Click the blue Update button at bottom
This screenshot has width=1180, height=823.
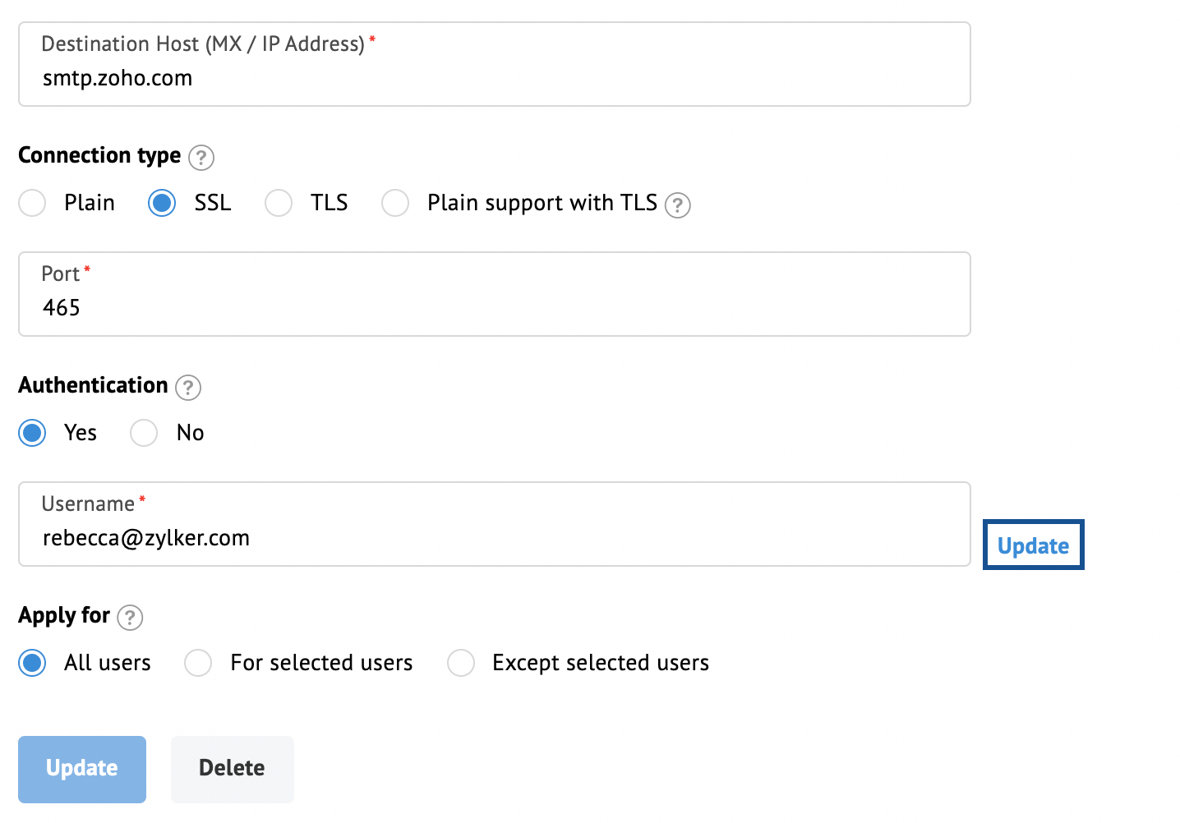82,770
